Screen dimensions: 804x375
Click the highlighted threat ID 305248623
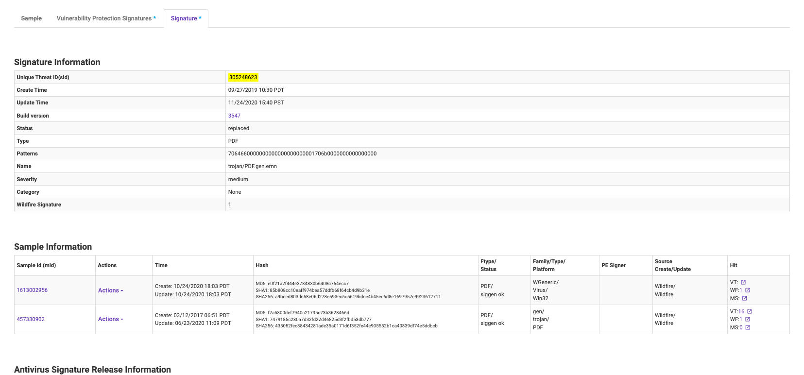point(243,77)
